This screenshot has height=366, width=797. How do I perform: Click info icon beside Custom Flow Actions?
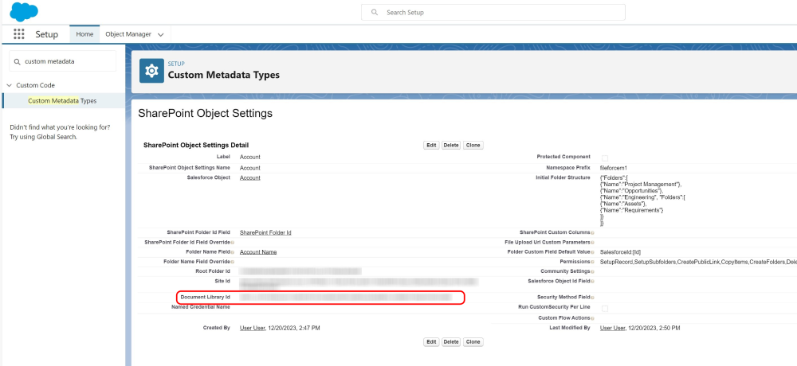click(x=593, y=318)
